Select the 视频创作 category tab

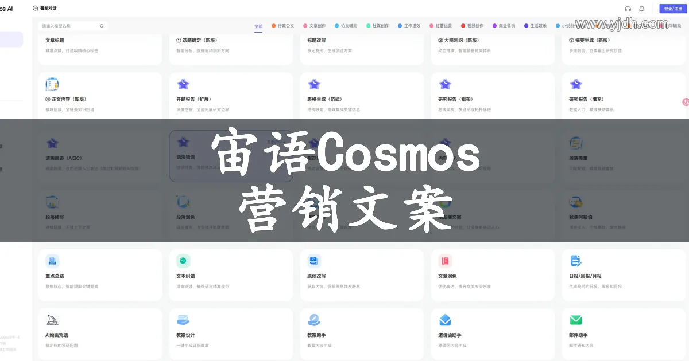click(x=472, y=26)
